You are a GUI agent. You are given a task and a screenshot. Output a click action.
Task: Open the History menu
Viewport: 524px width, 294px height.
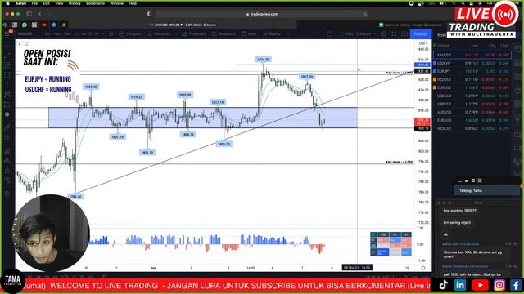[x=75, y=3]
